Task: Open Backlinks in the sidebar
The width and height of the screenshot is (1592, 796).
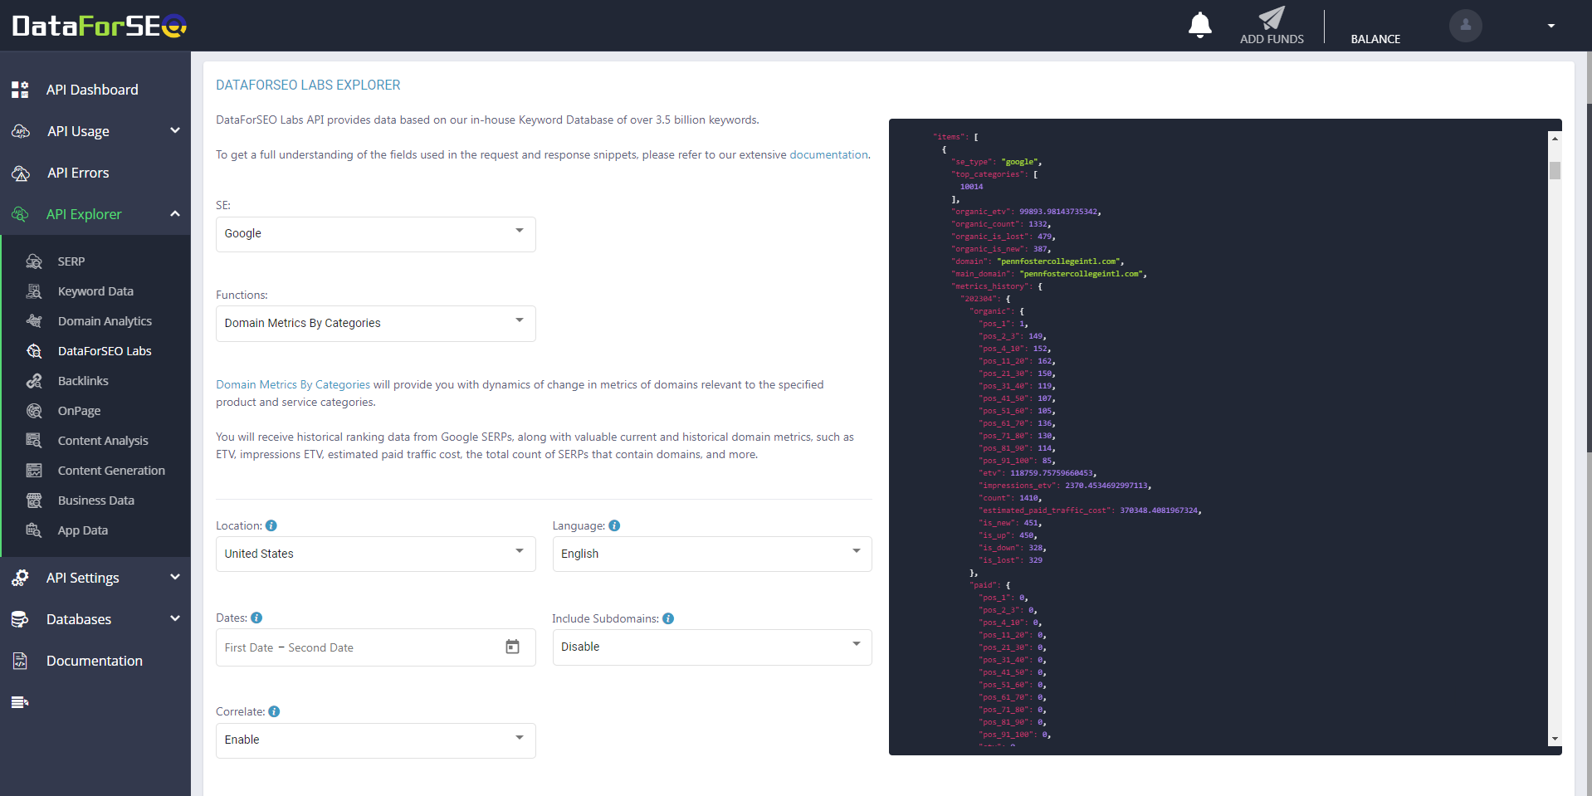Action: (83, 381)
